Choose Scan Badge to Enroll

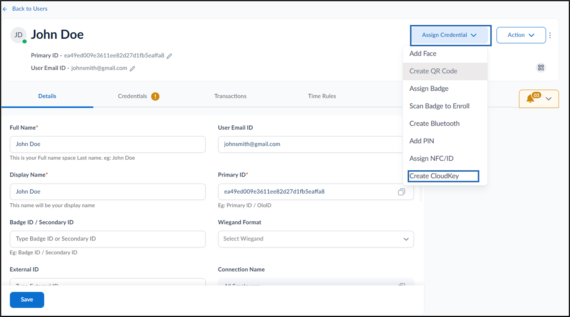pos(445,106)
